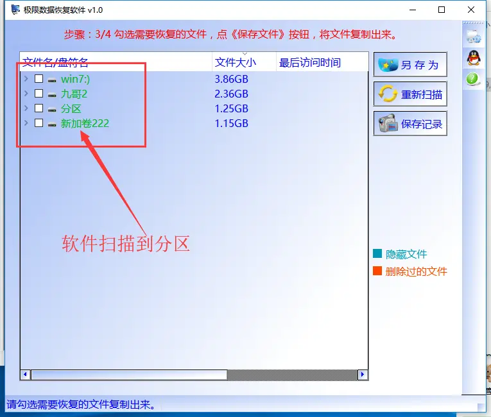
Task: Select the 新加卷222 partition name
Action: tap(85, 123)
